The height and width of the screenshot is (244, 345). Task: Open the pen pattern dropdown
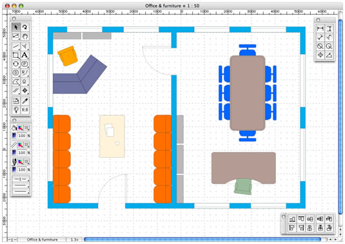(x=26, y=162)
